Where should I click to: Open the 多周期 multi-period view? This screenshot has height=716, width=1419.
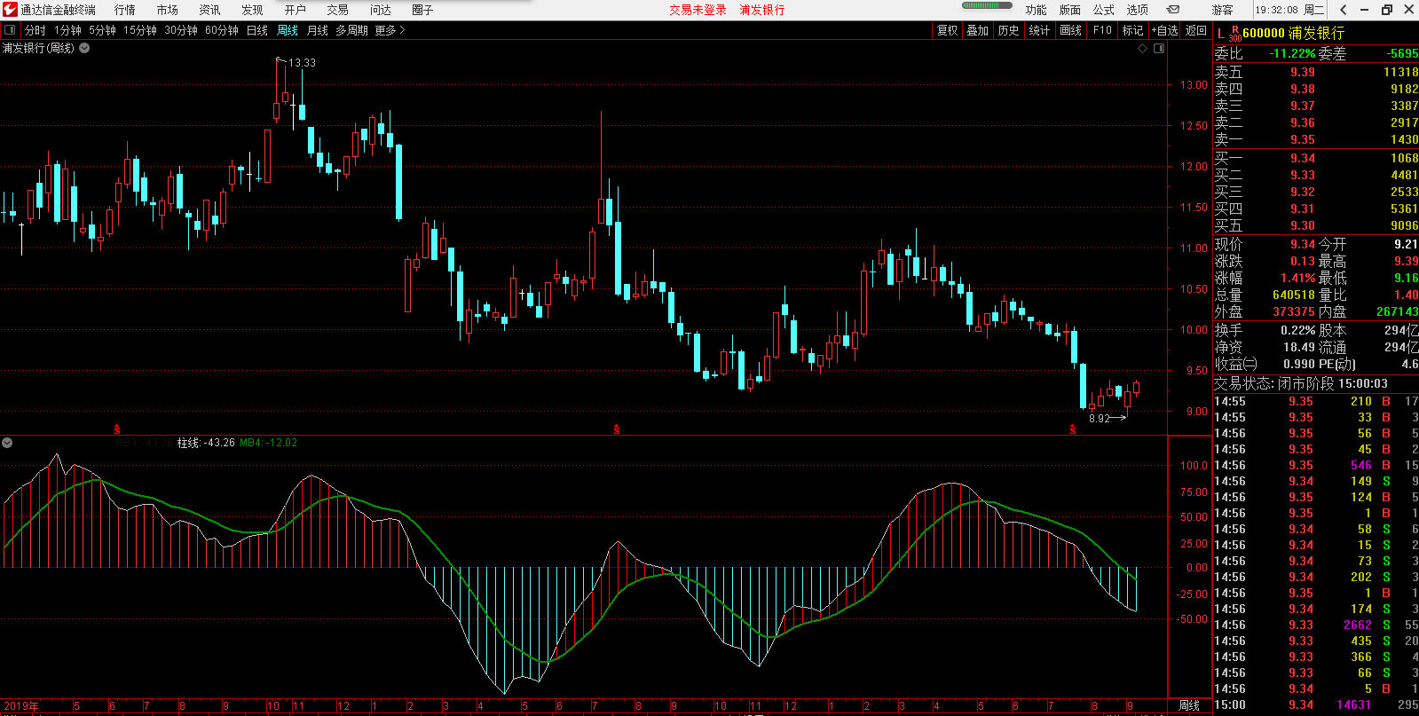click(351, 30)
